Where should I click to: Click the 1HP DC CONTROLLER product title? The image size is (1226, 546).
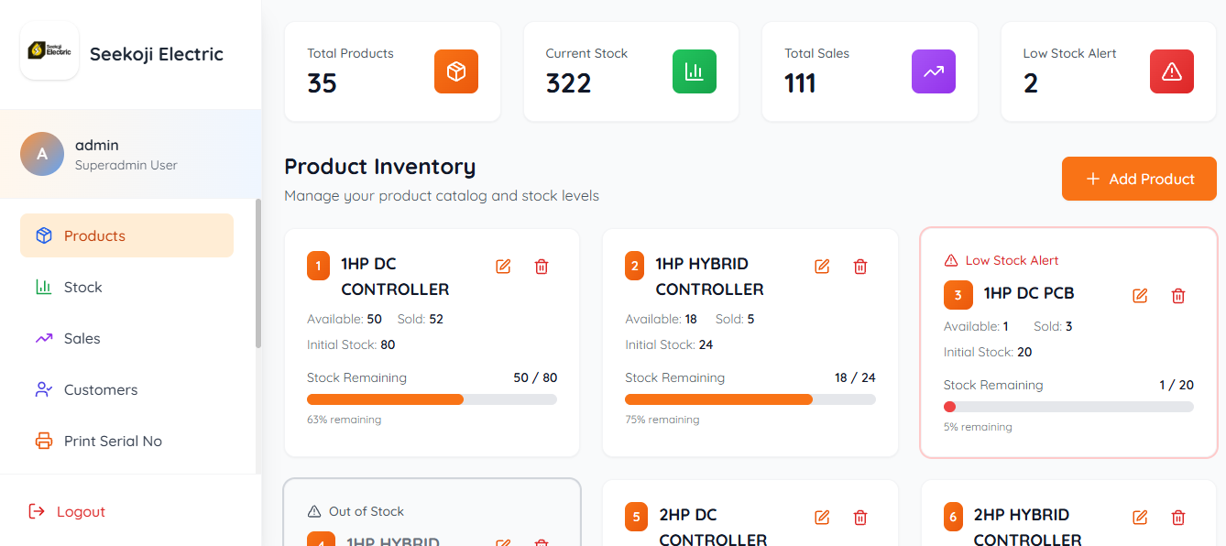pyautogui.click(x=395, y=276)
